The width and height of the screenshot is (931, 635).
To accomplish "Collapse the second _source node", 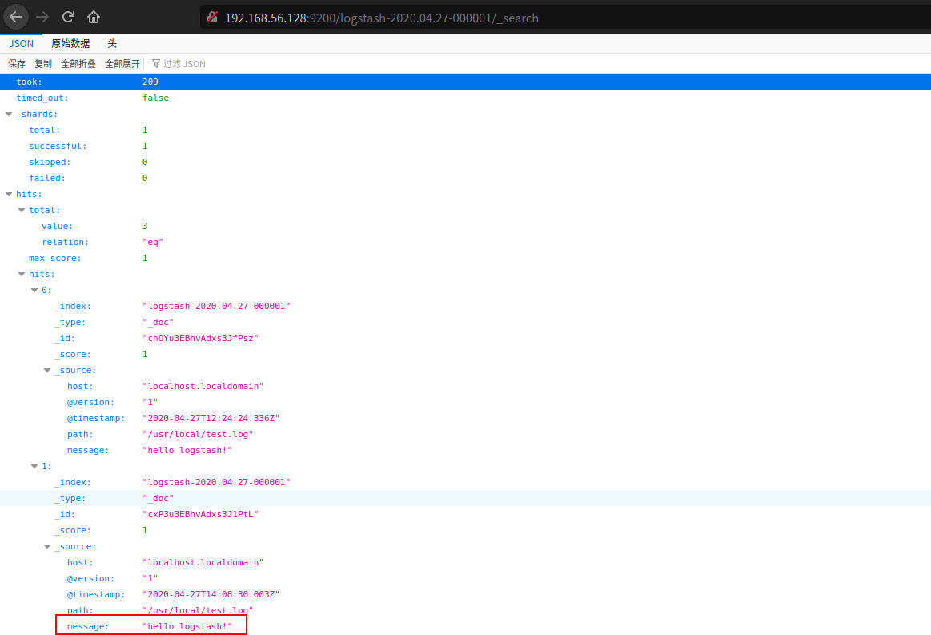I will click(47, 545).
